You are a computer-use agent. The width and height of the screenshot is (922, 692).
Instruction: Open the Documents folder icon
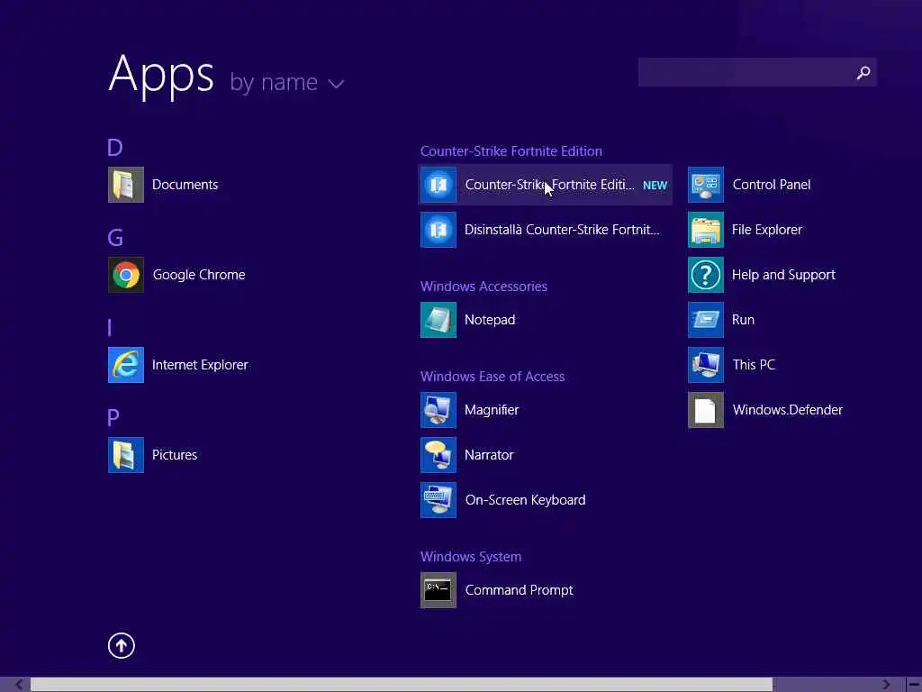(126, 185)
